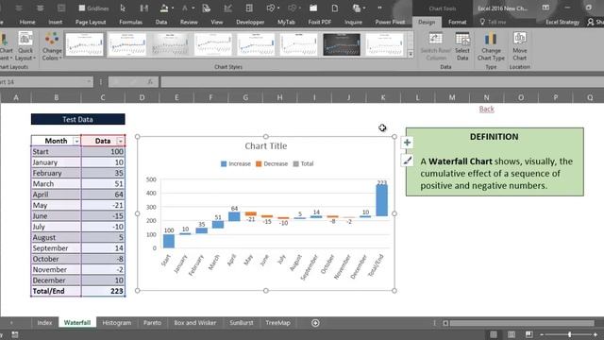Switch to Page Break Preview in status bar
604x340 pixels.
click(528, 334)
